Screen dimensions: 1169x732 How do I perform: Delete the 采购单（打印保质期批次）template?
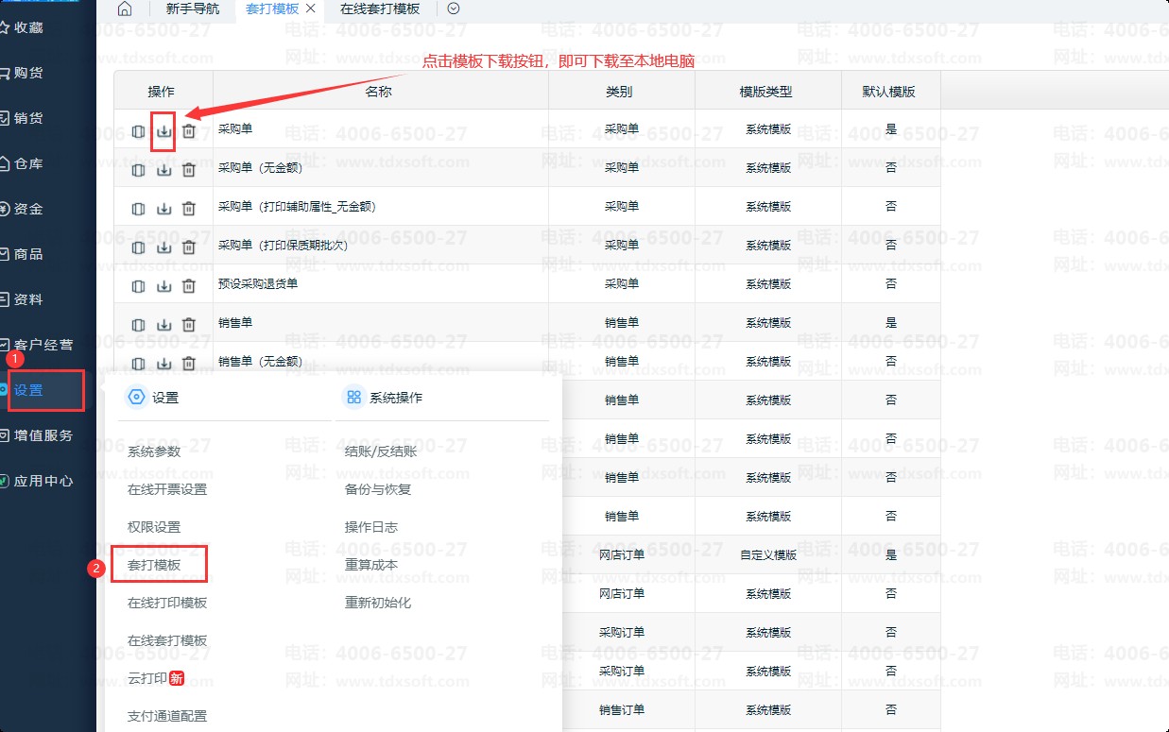click(x=189, y=247)
